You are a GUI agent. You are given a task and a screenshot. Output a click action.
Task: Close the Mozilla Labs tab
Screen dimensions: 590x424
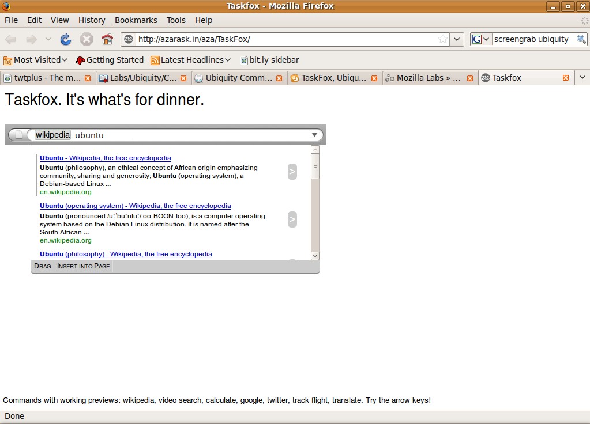click(470, 78)
